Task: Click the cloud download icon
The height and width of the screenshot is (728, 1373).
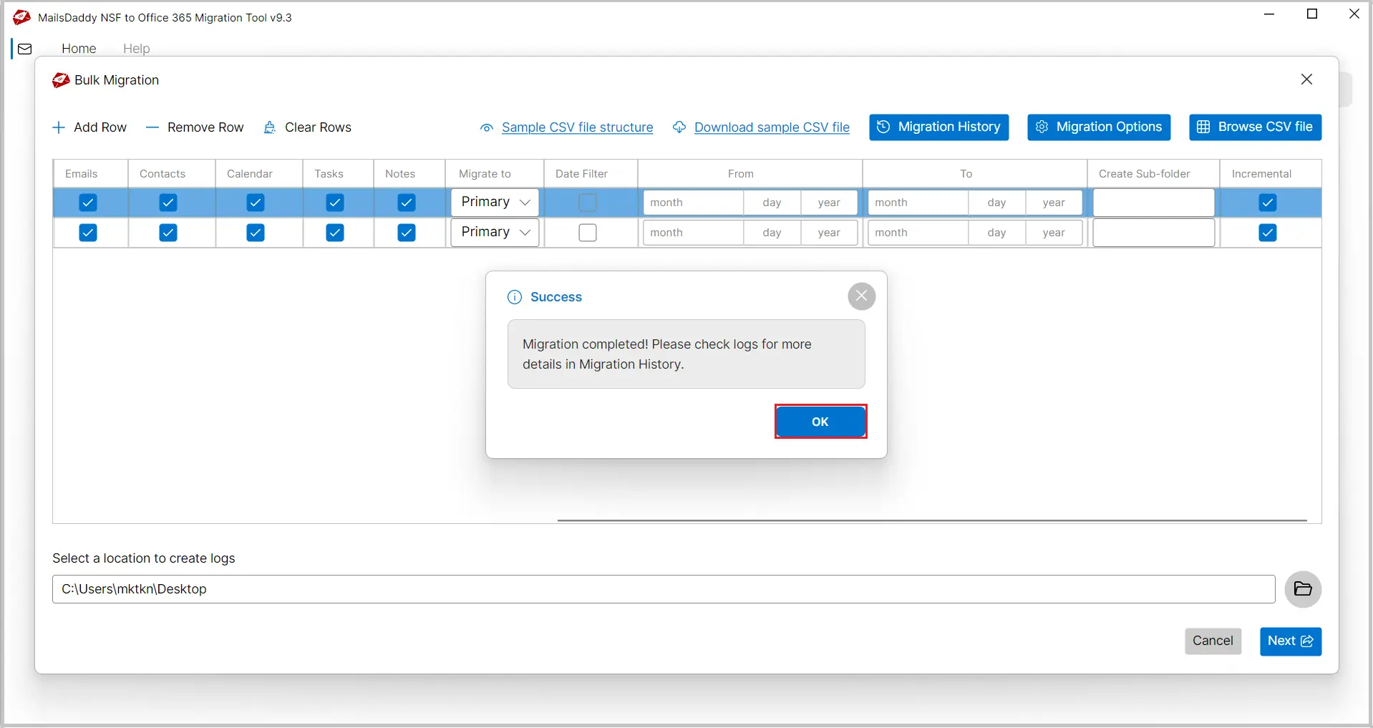Action: click(x=679, y=127)
